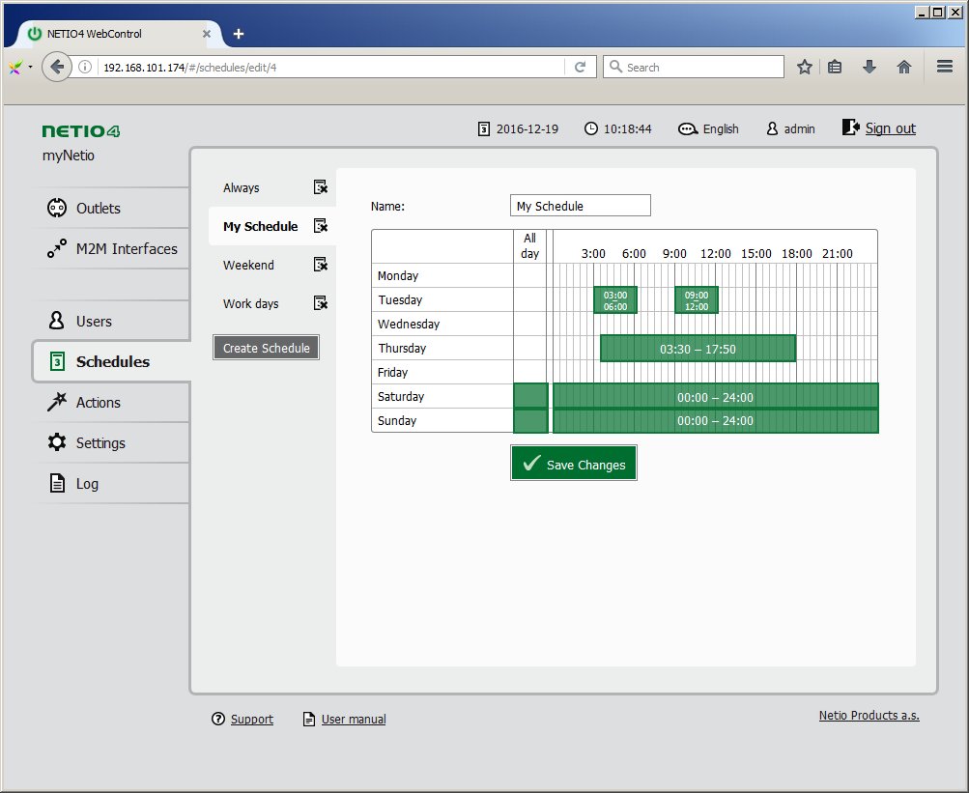Go to browser home page icon
The width and height of the screenshot is (969, 793).
click(904, 67)
